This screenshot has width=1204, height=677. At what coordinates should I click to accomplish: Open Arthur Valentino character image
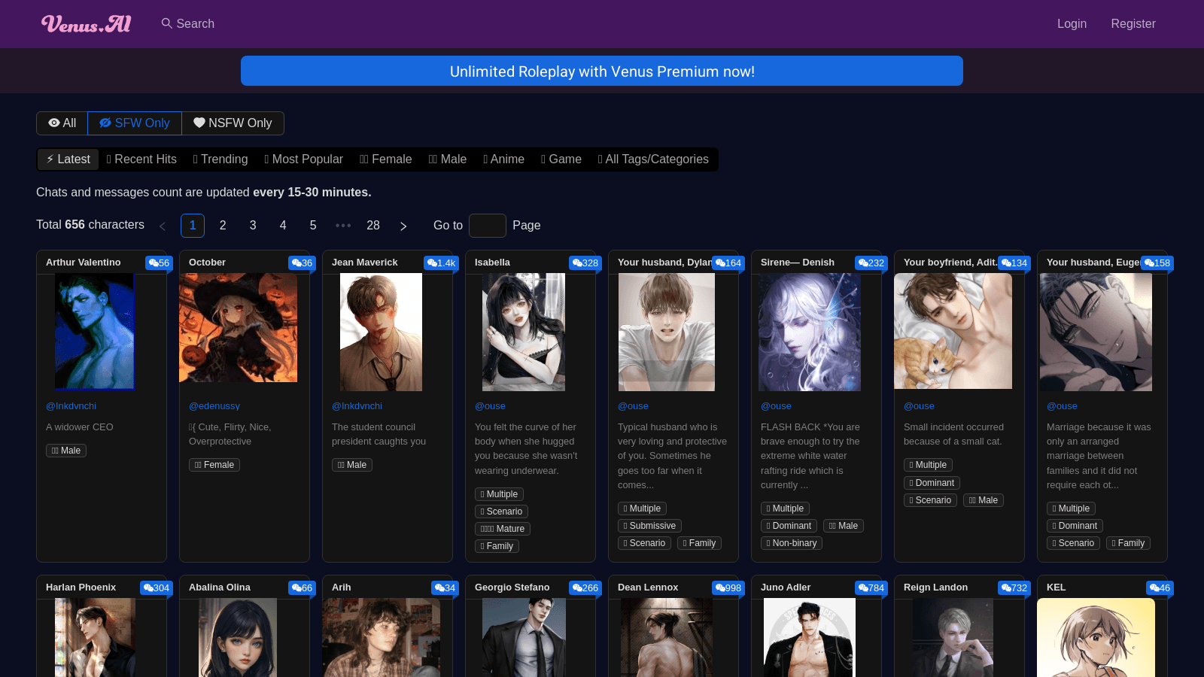(95, 332)
